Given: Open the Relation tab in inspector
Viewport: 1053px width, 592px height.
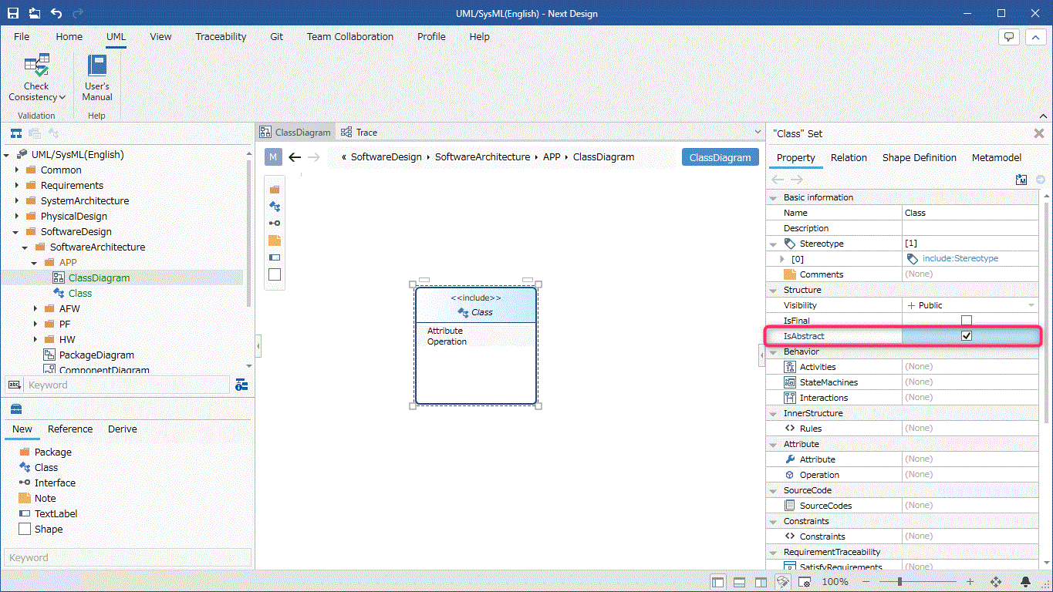Looking at the screenshot, I should (x=849, y=157).
